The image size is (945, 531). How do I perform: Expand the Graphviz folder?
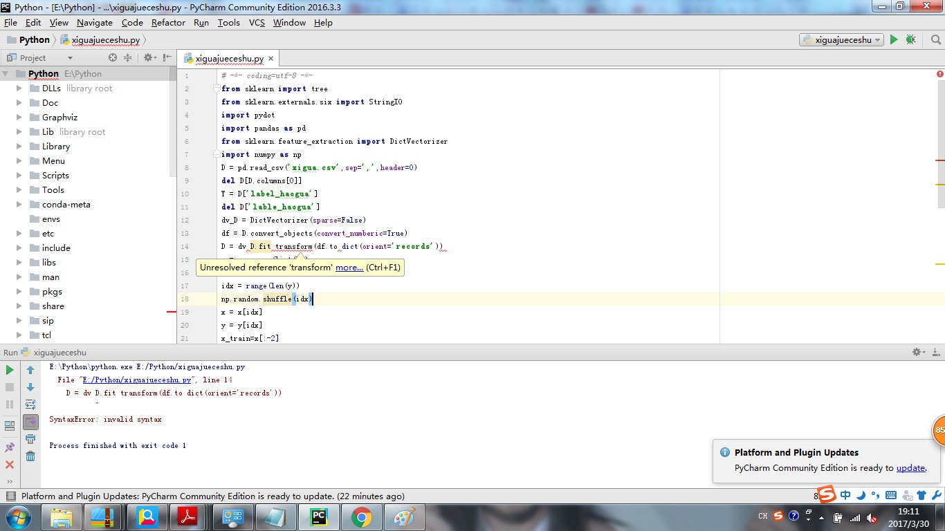19,118
